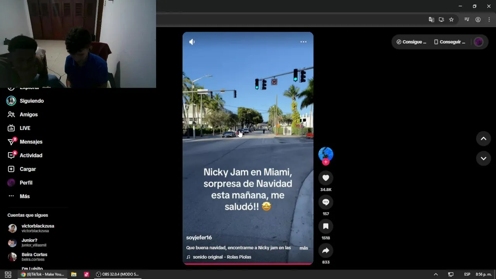Save the video with the bookmark icon

click(x=325, y=226)
